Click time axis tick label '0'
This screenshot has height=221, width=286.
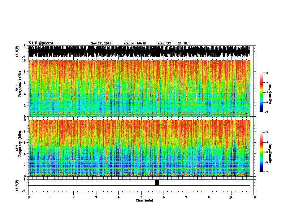tap(29, 197)
